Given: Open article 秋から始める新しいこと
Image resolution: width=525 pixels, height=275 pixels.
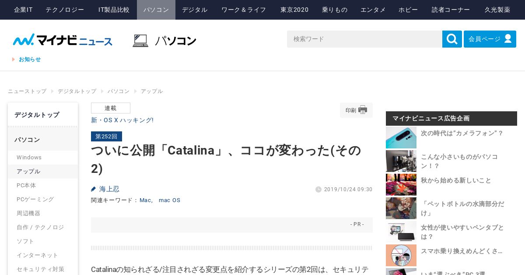Looking at the screenshot, I should [456, 180].
